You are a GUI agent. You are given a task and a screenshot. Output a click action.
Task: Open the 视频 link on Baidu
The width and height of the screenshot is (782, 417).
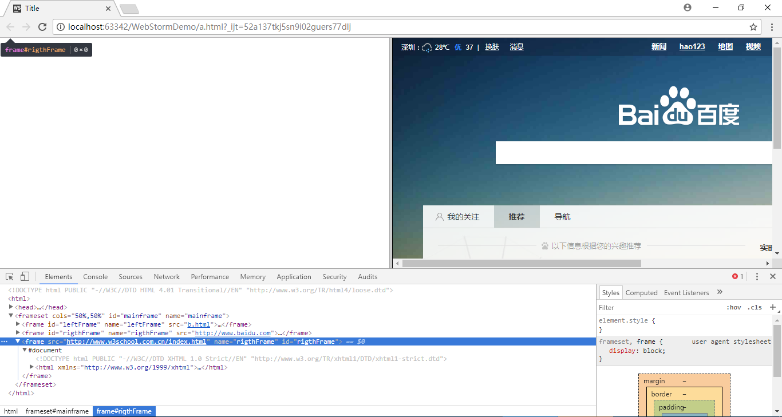tap(753, 47)
